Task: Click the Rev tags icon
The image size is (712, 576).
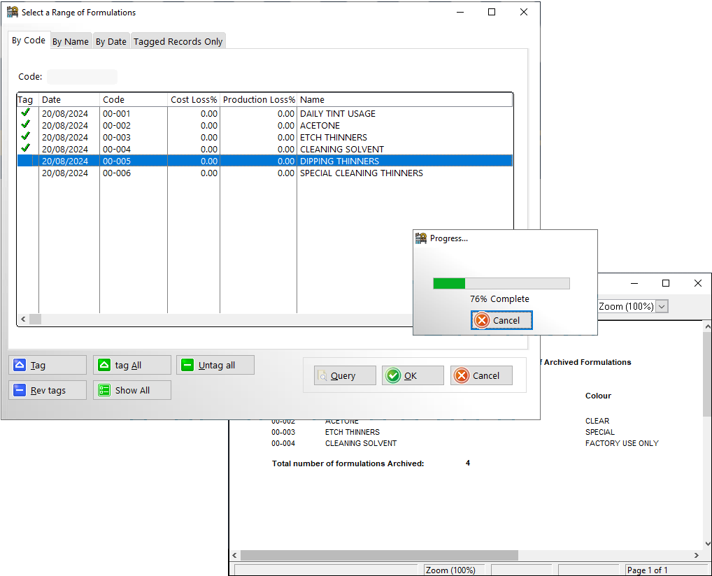Action: click(20, 390)
